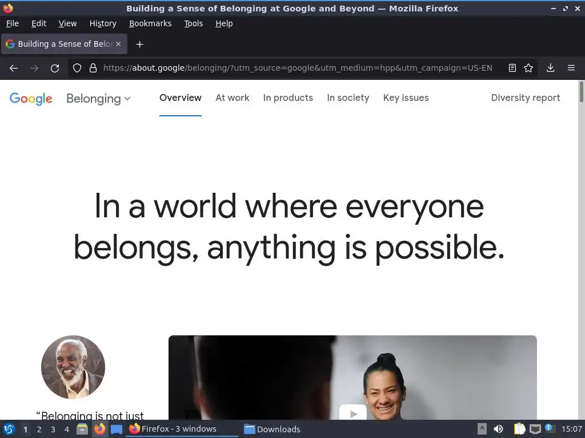
Task: Reload the current page
Action: tap(55, 68)
